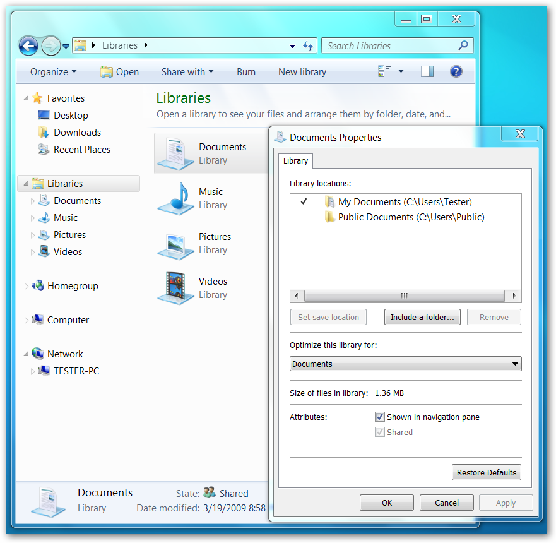Viewport: 556px width, 543px height.
Task: Expand Pictures in navigation tree
Action: pyautogui.click(x=33, y=235)
